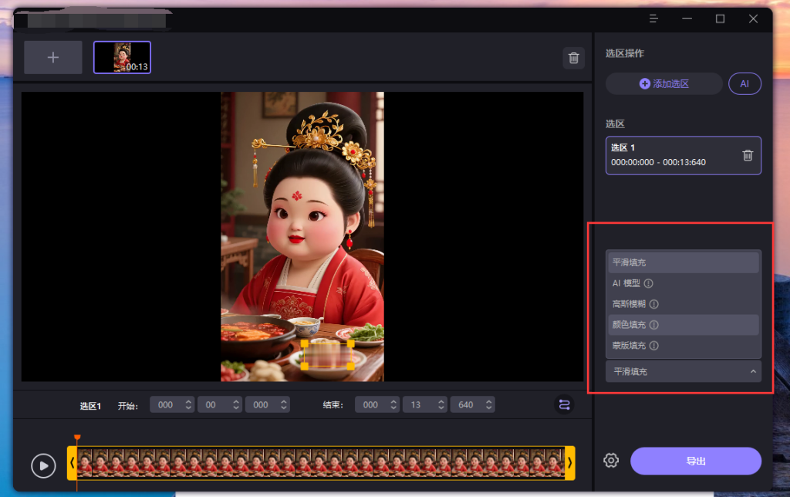Image resolution: width=790 pixels, height=497 pixels.
Task: Click the AI button
Action: click(x=744, y=83)
